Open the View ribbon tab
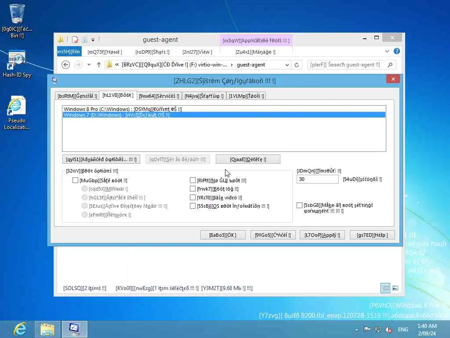Screen dimensions: 450x338 tap(197, 52)
